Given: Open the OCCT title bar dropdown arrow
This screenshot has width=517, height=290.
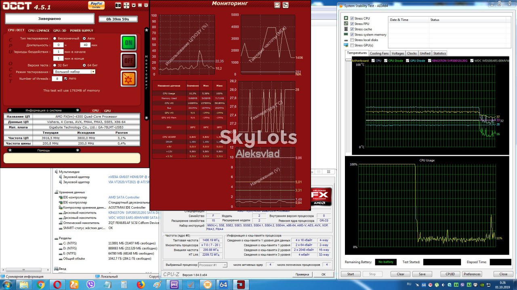Looking at the screenshot, I should click(134, 5).
